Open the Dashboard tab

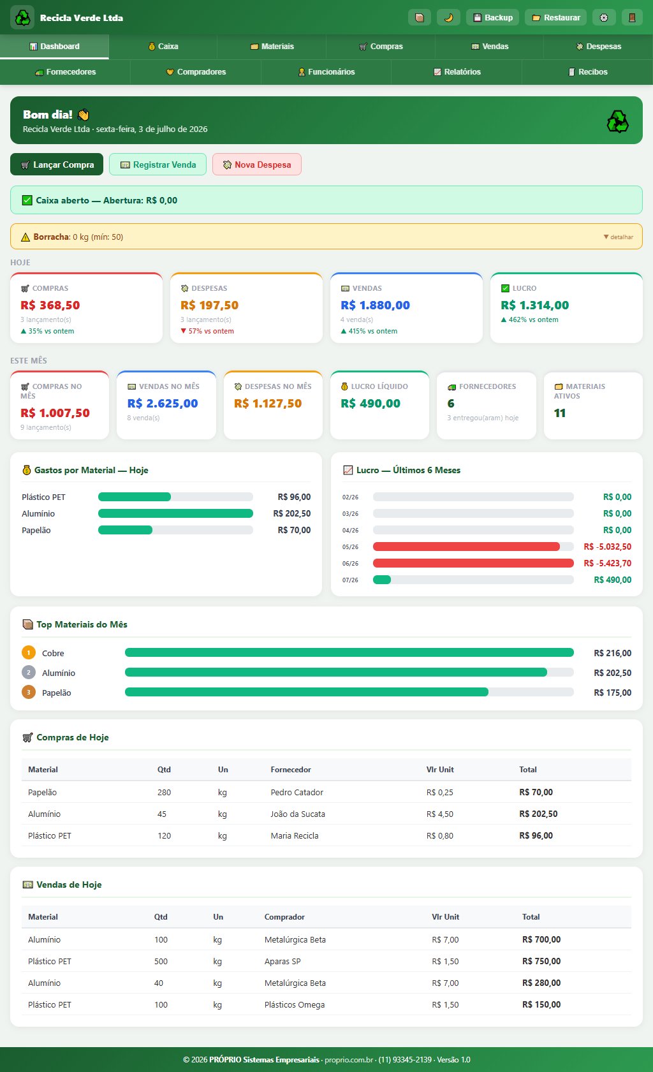coord(54,47)
